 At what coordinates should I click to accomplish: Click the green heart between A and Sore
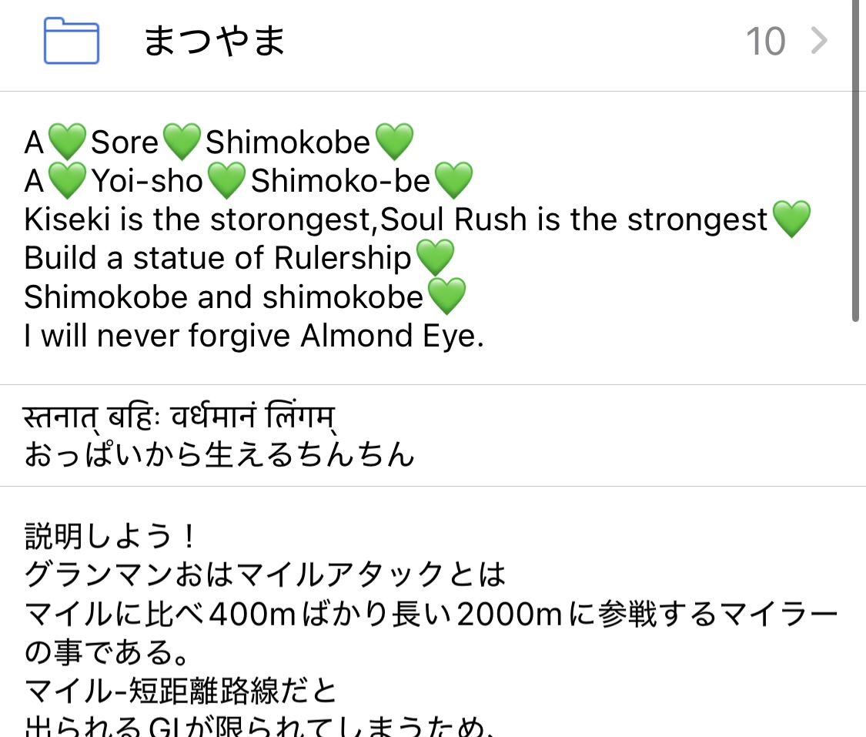(68, 142)
